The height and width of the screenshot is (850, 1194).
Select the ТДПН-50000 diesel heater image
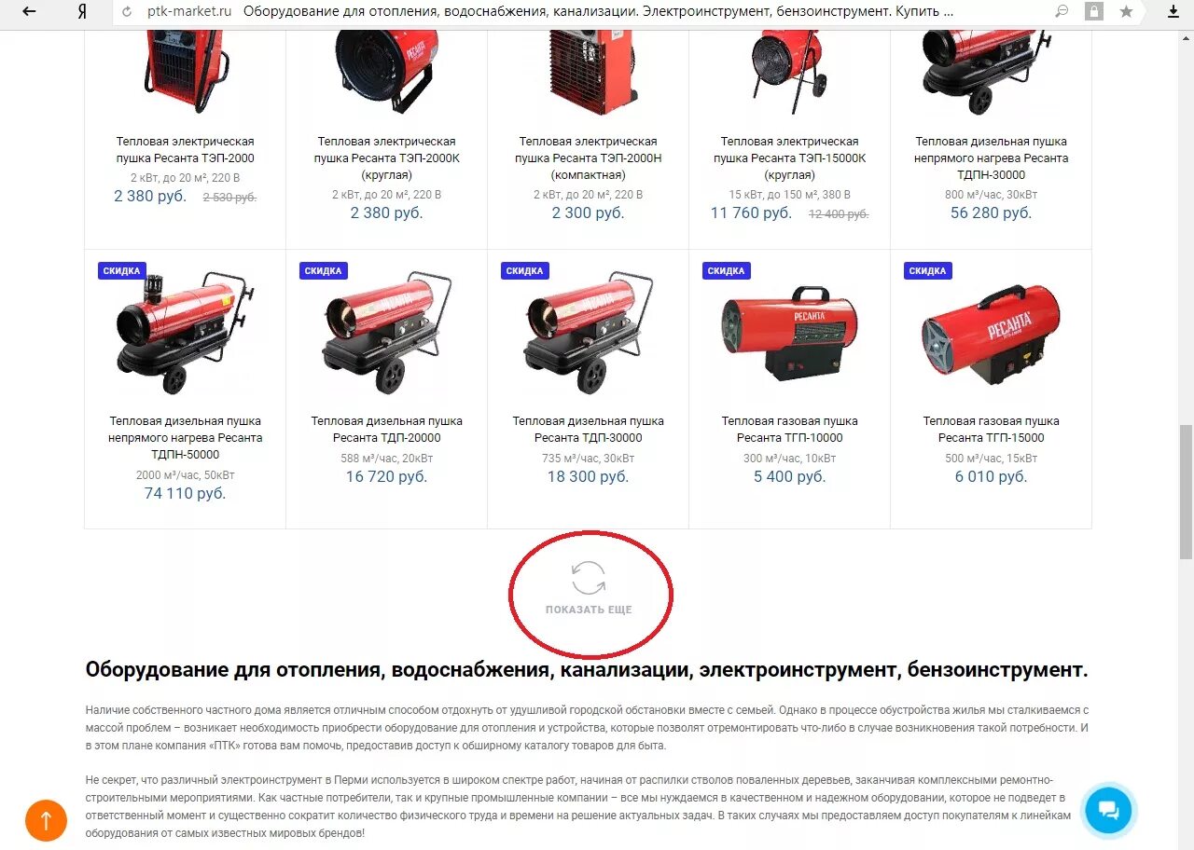(x=185, y=331)
